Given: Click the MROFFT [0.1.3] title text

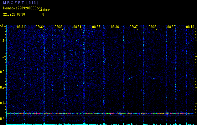Looking at the screenshot, I should pos(21,2).
